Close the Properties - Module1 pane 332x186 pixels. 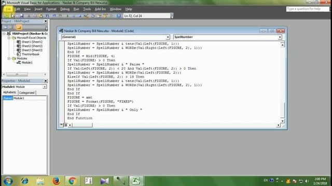click(46, 81)
